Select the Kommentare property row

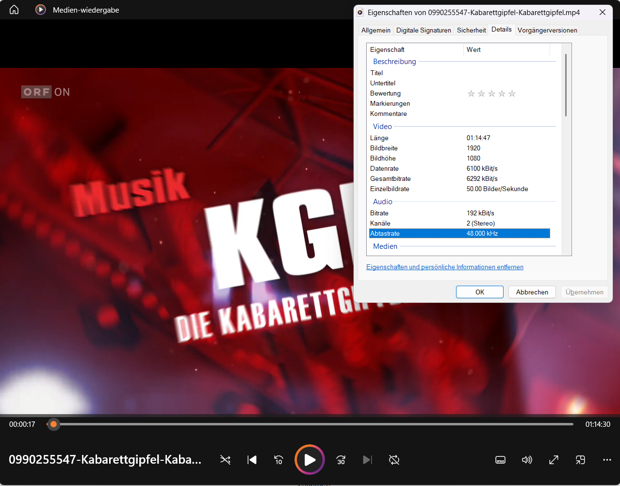coord(459,113)
